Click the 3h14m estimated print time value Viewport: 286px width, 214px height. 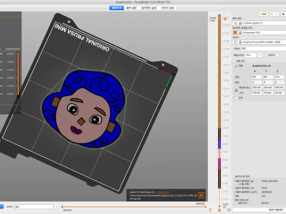[265, 203]
